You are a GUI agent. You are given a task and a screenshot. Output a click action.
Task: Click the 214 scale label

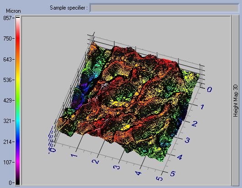7,142
